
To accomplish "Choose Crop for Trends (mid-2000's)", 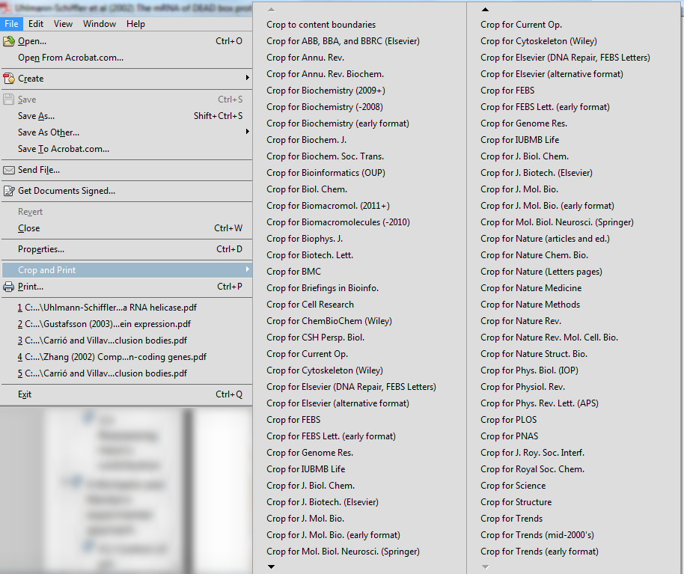I will click(537, 535).
